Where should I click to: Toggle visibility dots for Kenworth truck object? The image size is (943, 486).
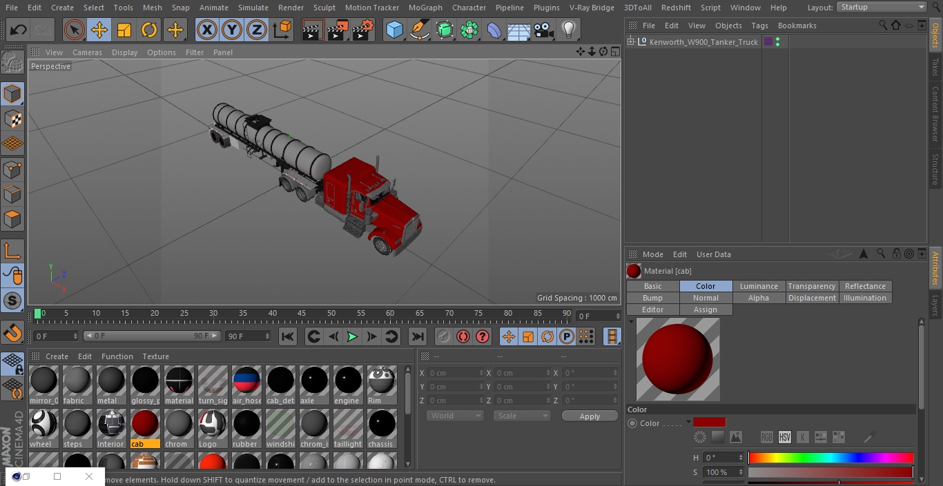(x=778, y=42)
